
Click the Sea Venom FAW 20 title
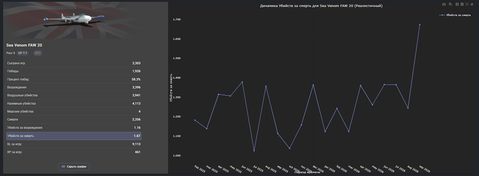24,45
